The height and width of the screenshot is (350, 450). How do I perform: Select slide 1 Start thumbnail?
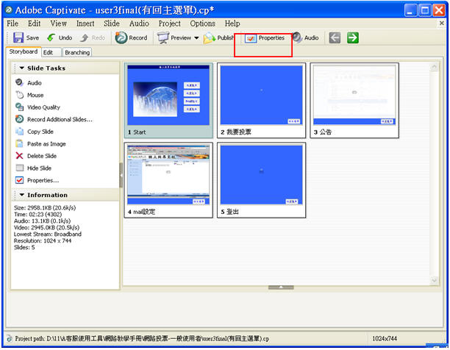pyautogui.click(x=168, y=101)
